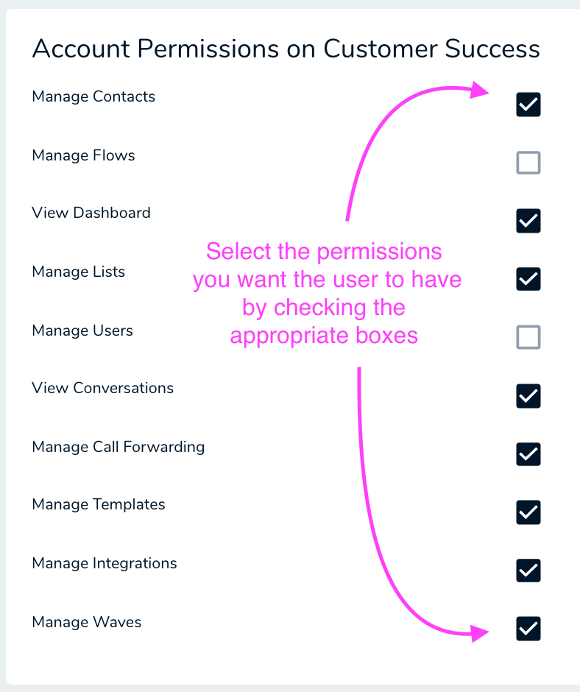This screenshot has height=692, width=580.
Task: Uncheck the Manage Integrations checkbox
Action: [528, 571]
